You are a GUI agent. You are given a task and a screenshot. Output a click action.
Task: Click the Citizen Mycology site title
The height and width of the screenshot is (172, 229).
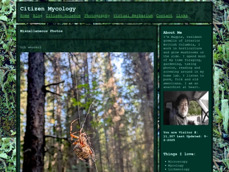click(x=48, y=9)
